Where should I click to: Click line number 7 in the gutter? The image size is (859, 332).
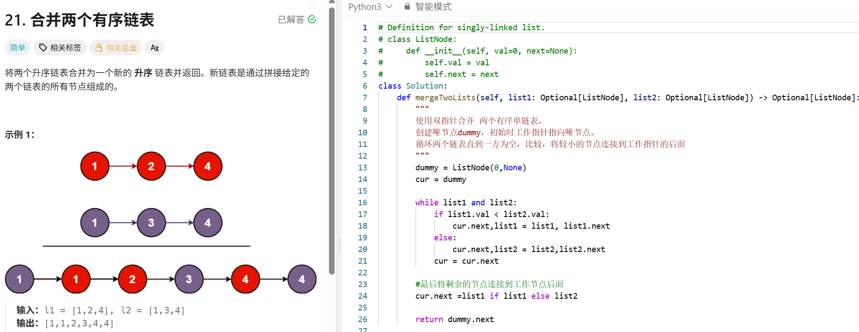tap(365, 98)
